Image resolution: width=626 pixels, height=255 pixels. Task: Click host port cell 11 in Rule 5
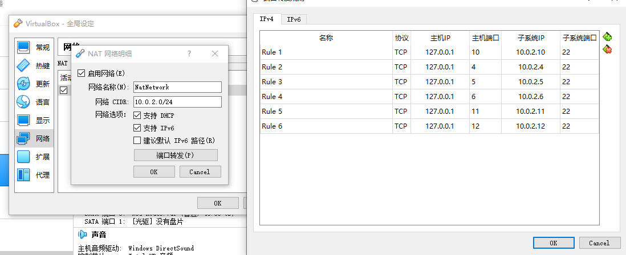(x=486, y=112)
